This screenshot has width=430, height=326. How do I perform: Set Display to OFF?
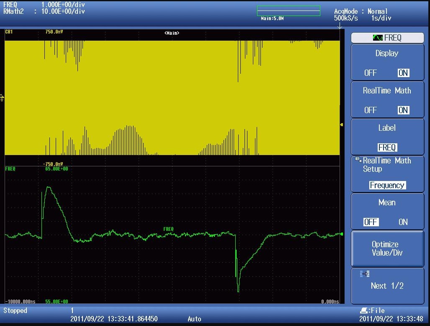(x=370, y=73)
